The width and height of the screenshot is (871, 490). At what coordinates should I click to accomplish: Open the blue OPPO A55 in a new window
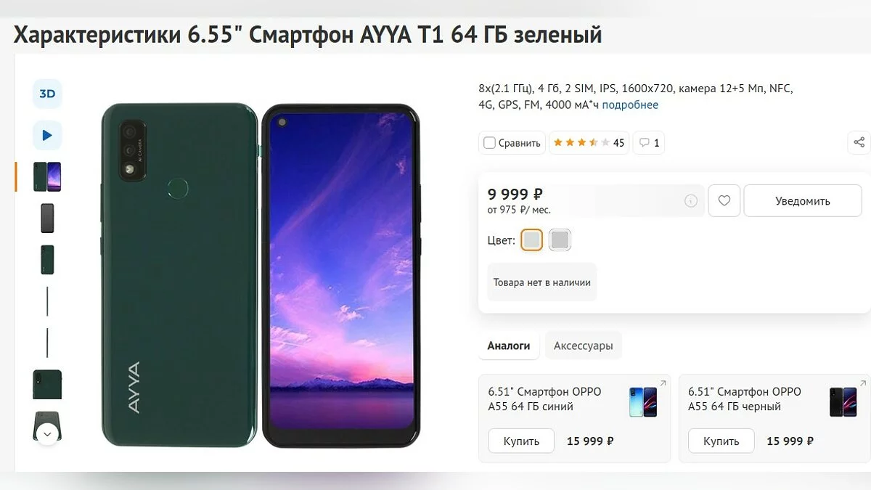tap(661, 383)
